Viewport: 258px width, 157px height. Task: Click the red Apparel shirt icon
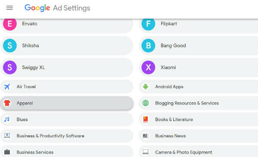(7, 103)
